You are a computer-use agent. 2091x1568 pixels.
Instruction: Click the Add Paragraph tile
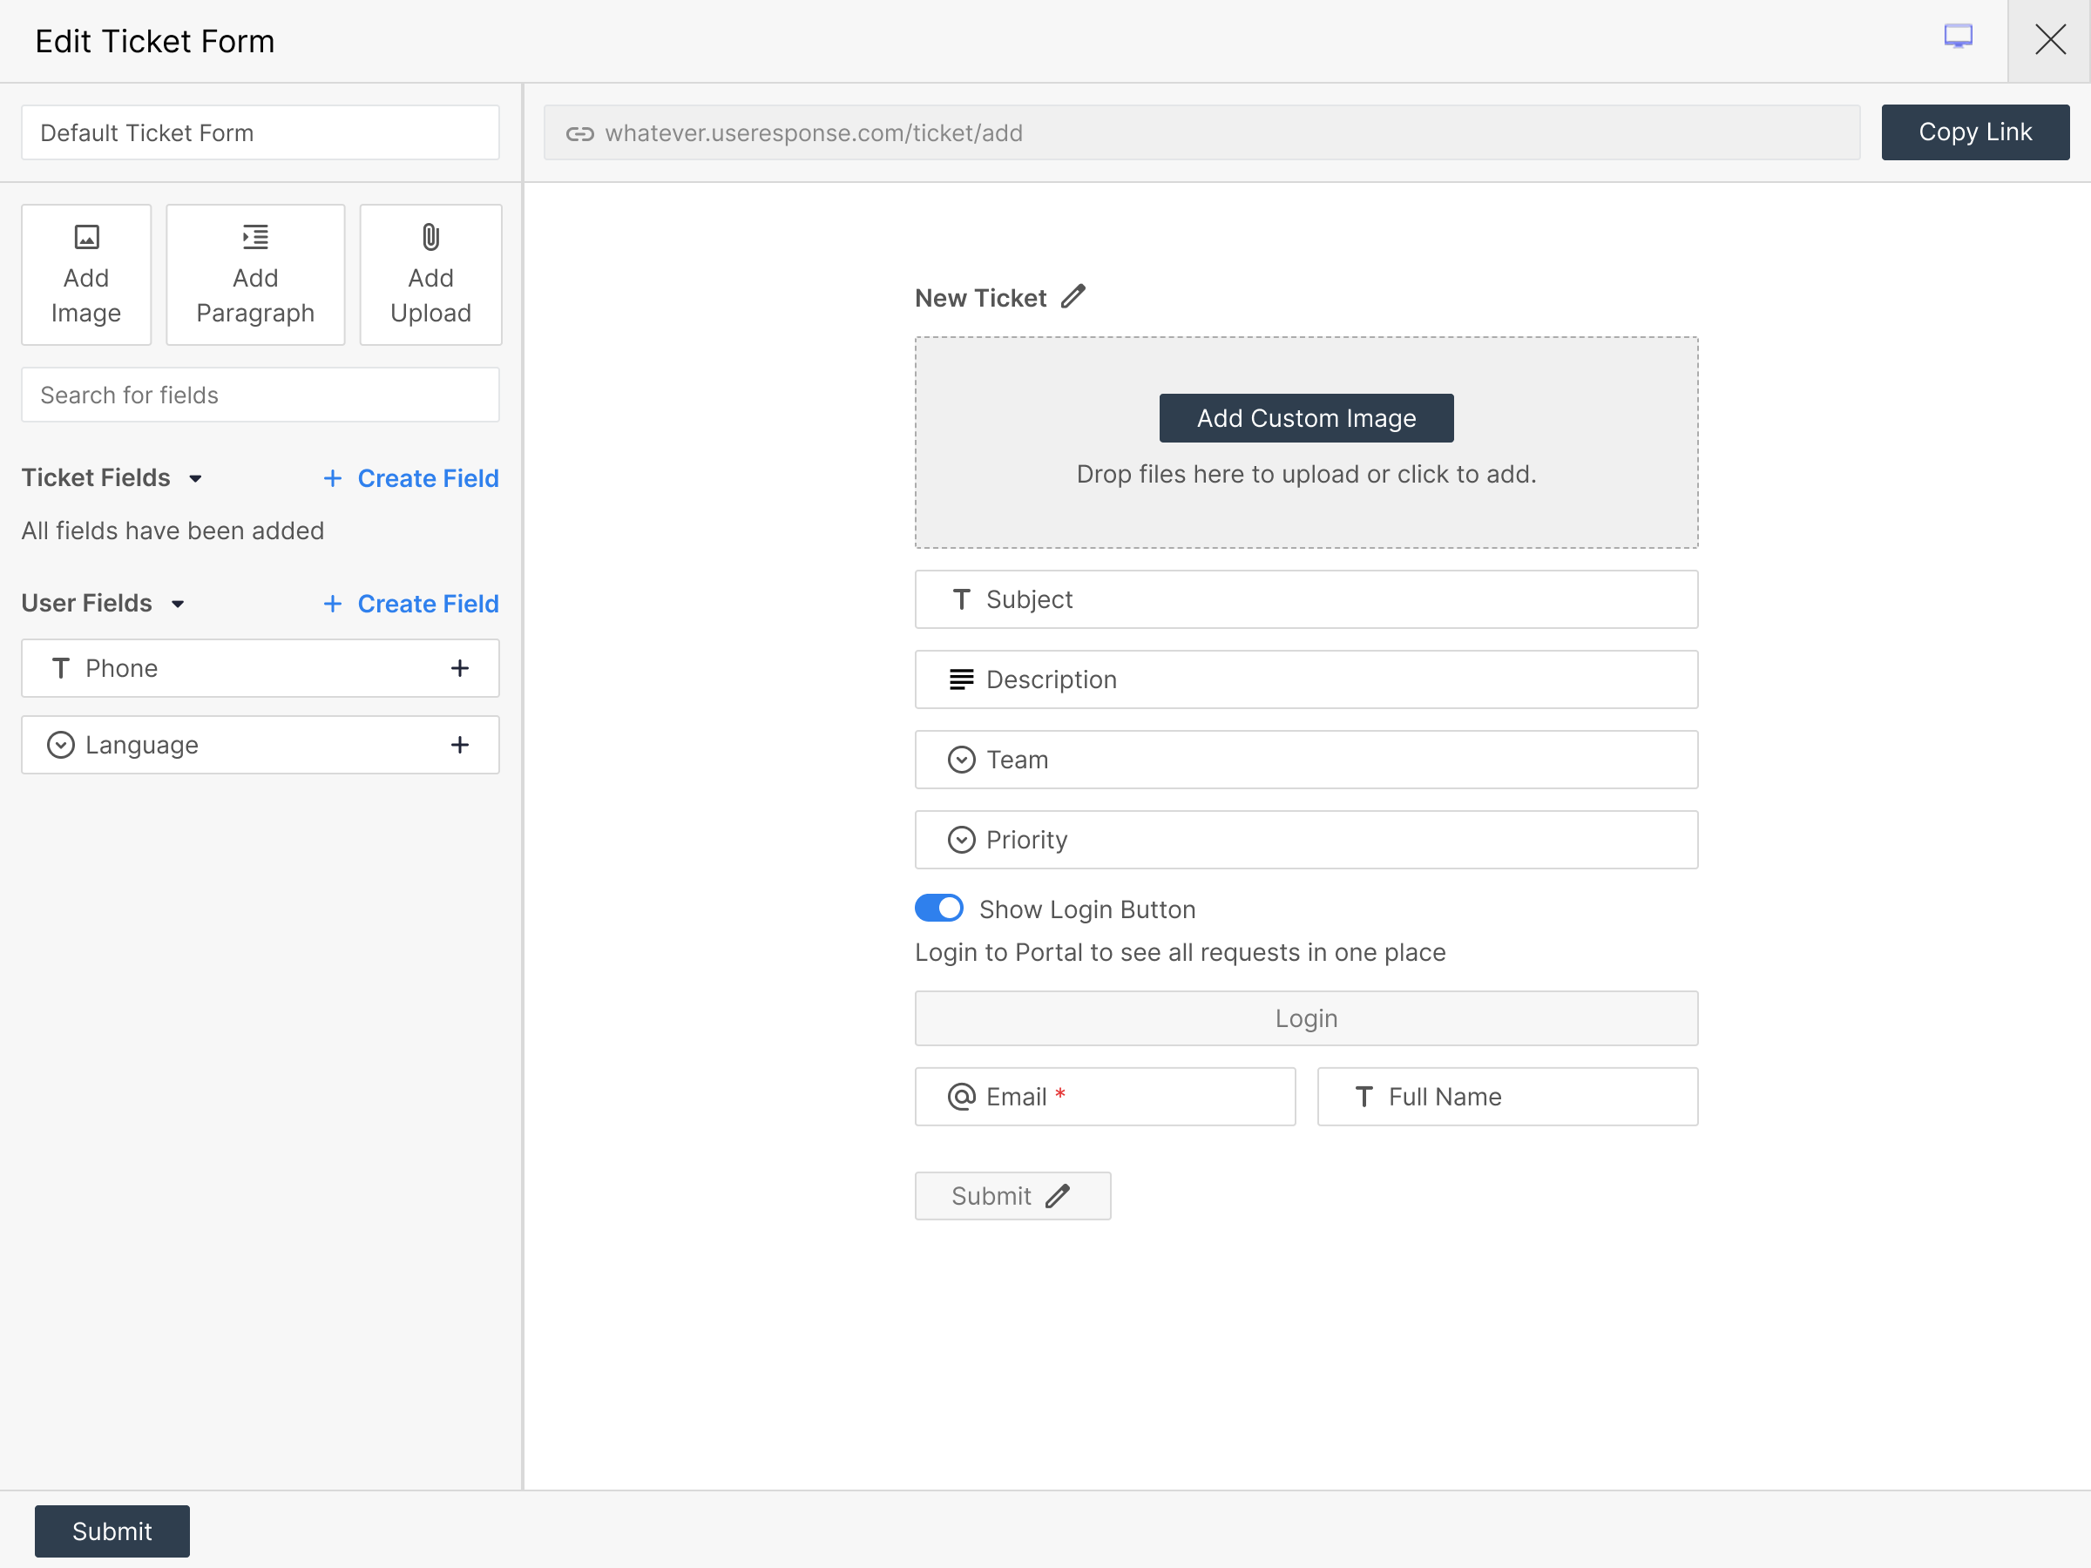[255, 275]
